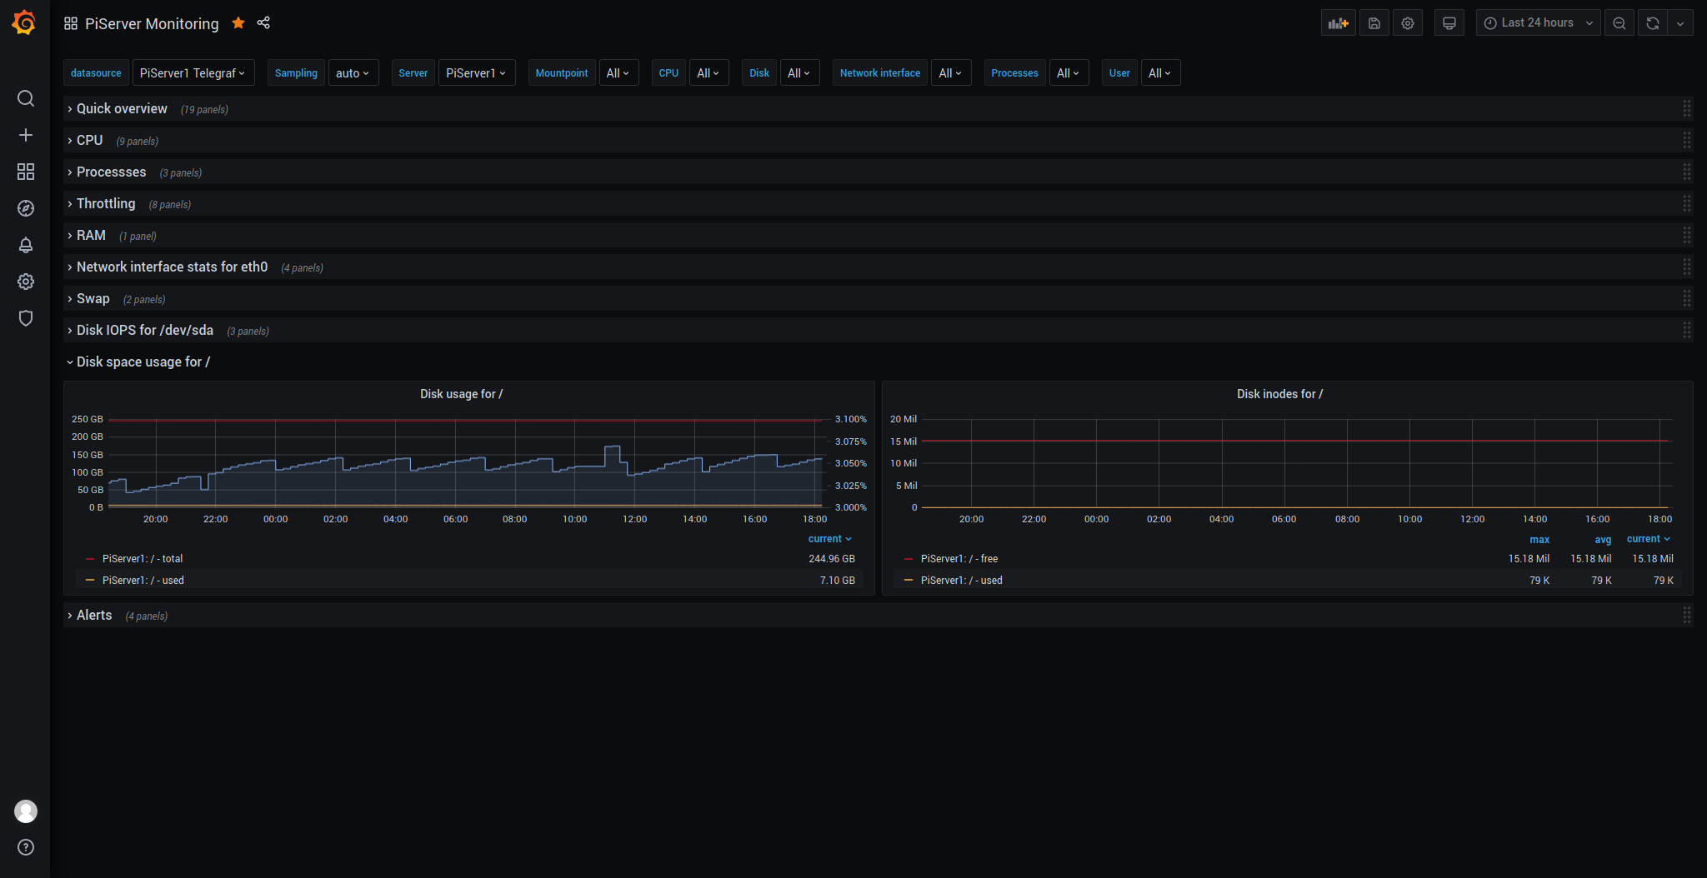The width and height of the screenshot is (1707, 878).
Task: Open the Explore compass icon in sidebar
Action: pyautogui.click(x=26, y=208)
